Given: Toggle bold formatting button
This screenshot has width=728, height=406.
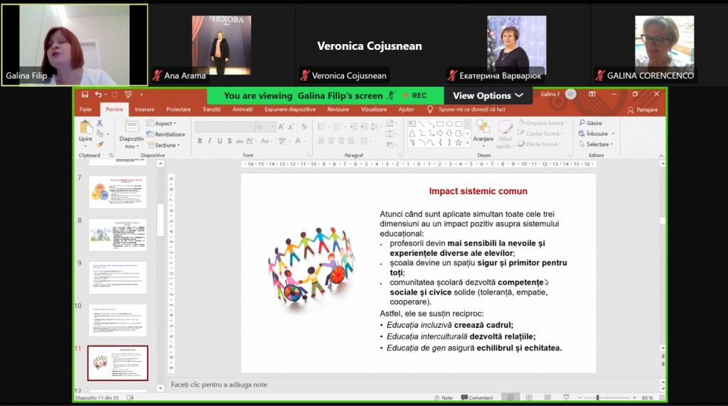Looking at the screenshot, I should point(200,141).
